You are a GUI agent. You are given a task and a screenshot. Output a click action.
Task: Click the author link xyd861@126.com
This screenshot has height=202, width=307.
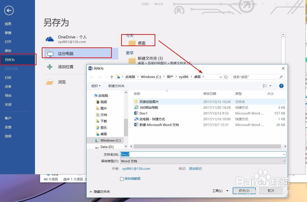136,168
